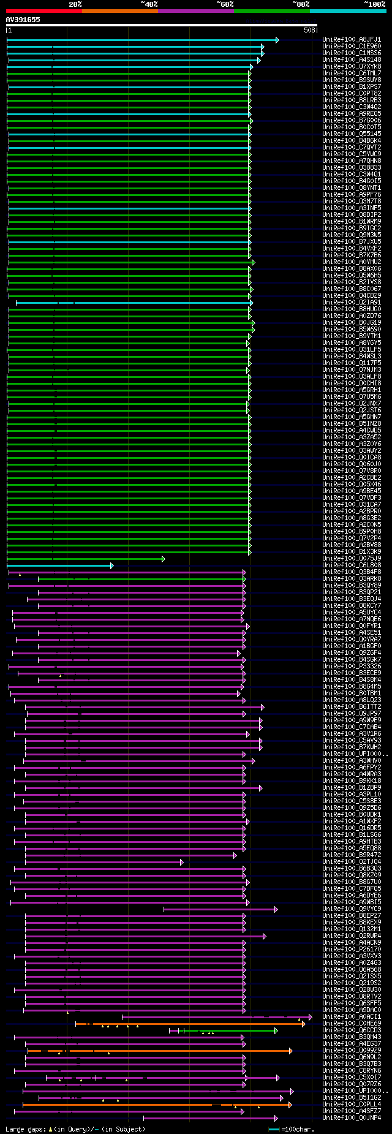The image size is (392, 1134).
Task: Open hit UniRef100_C1E960
Action: (352, 47)
